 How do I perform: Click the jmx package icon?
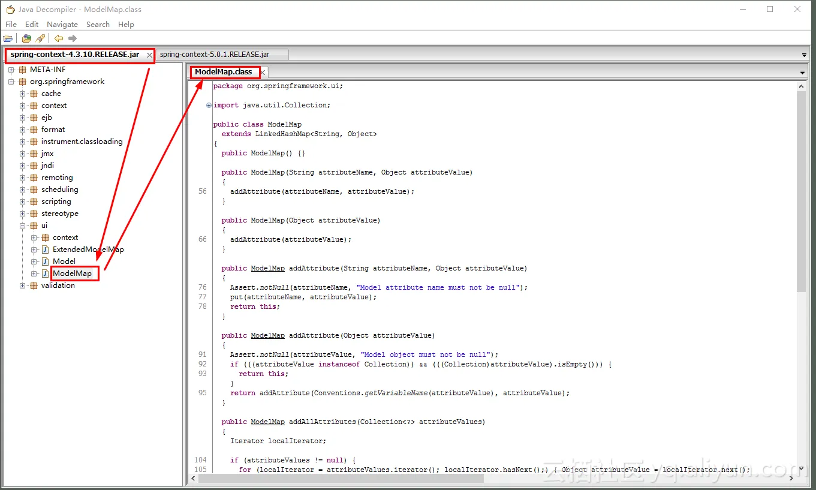tap(34, 154)
